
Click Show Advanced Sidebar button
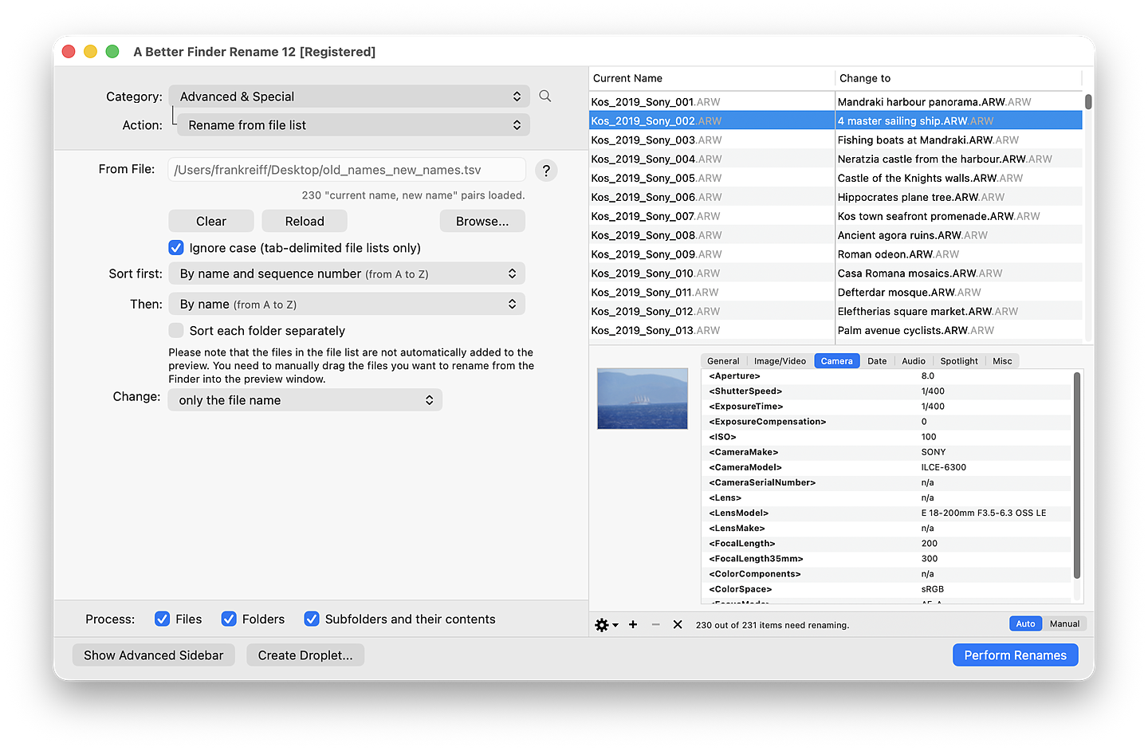pyautogui.click(x=154, y=655)
